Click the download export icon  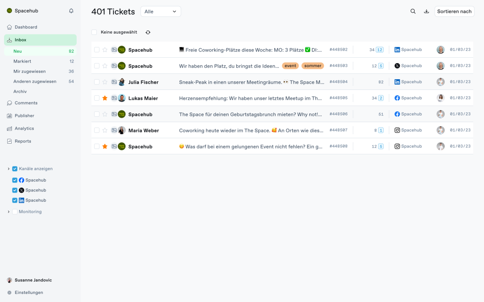point(426,11)
